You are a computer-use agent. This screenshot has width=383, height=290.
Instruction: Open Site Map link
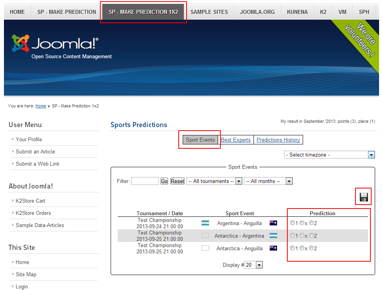[26, 274]
